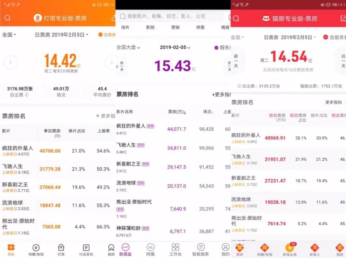Viewport: 346px width, 258px height.
Task: Open 工作台 in the middle app's bottom bar
Action: pos(176,250)
